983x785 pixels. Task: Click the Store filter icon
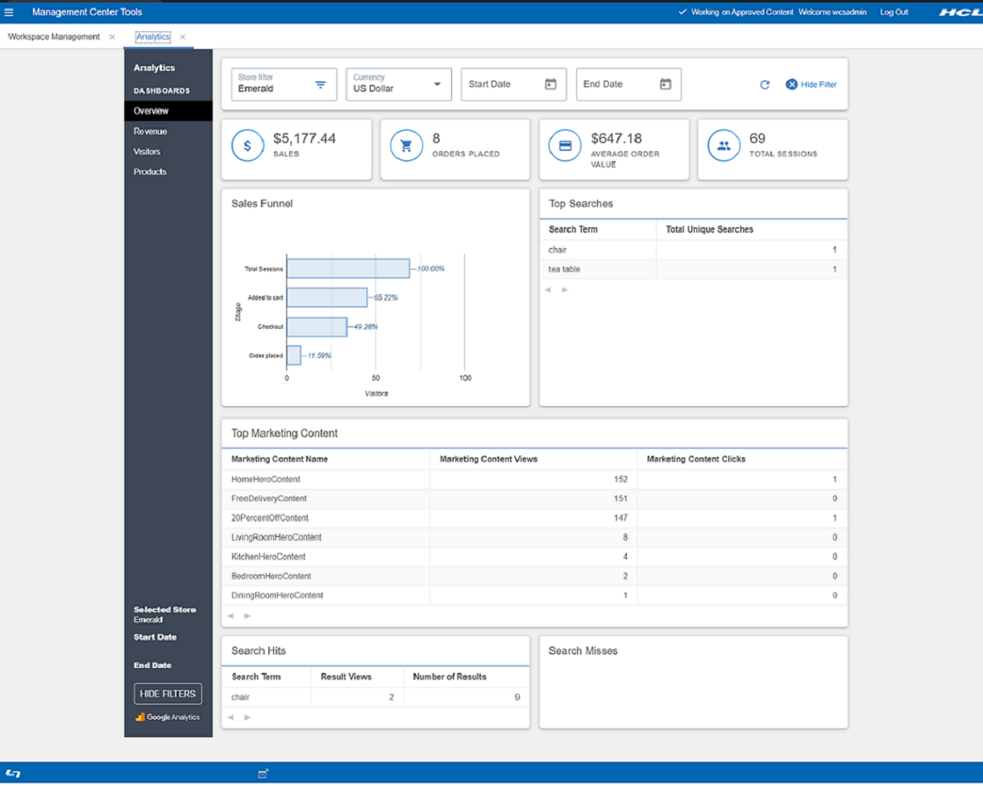[x=320, y=85]
